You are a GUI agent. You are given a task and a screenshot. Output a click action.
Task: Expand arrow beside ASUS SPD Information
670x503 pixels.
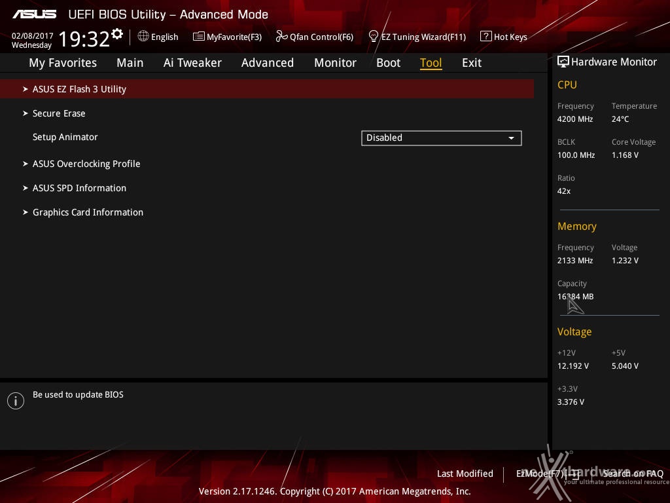point(26,188)
